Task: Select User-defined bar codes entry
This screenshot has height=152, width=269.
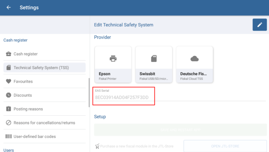Action: (x=35, y=136)
